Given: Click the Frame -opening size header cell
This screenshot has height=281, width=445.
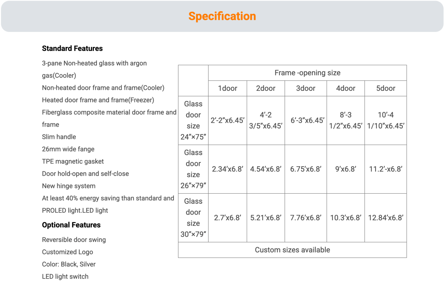Looking at the screenshot, I should click(x=308, y=73).
